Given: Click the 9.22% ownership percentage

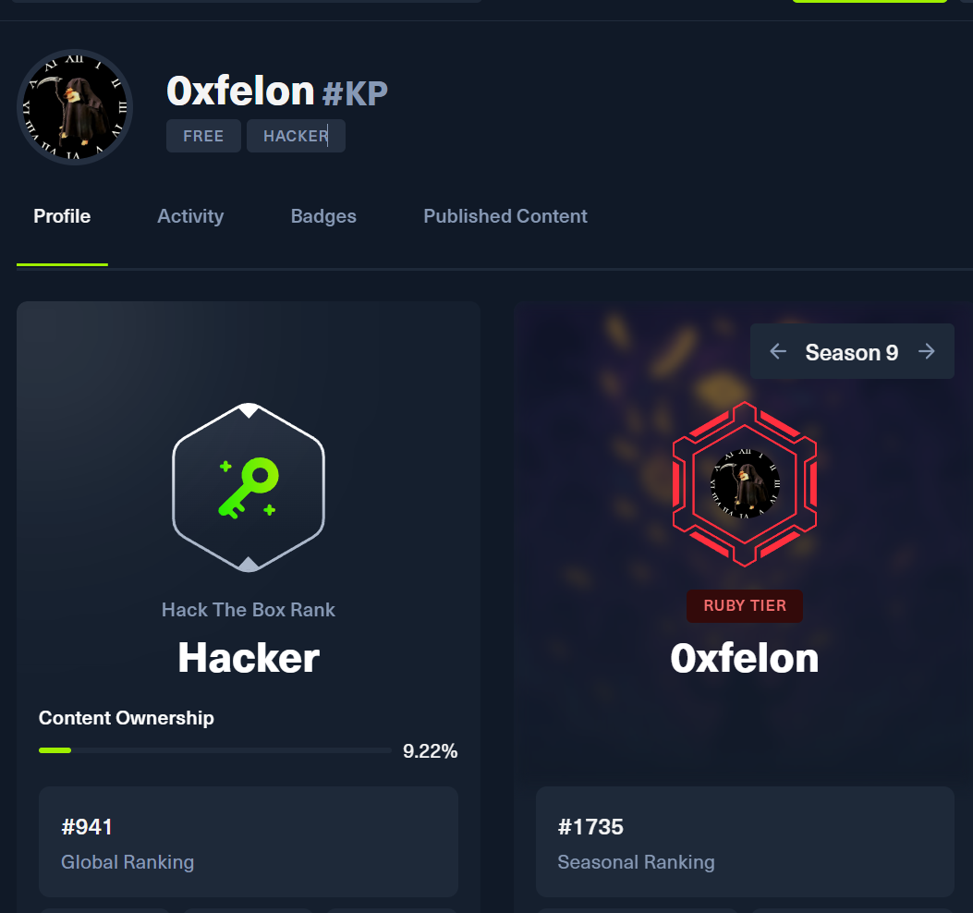Looking at the screenshot, I should pyautogui.click(x=430, y=751).
